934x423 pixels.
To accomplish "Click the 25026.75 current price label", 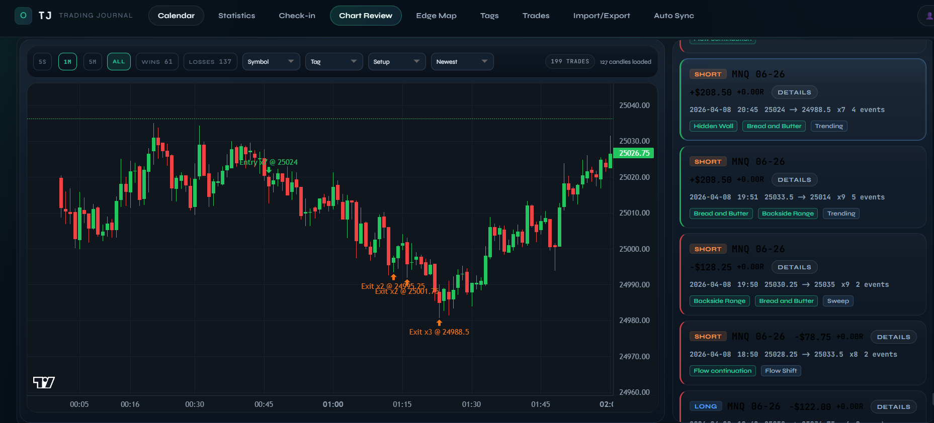I will [634, 153].
